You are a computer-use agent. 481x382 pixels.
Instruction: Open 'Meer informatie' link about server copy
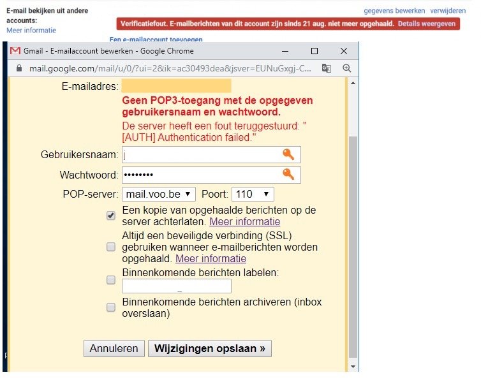point(245,222)
